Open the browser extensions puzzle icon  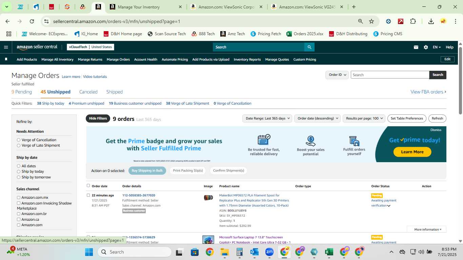click(x=413, y=21)
